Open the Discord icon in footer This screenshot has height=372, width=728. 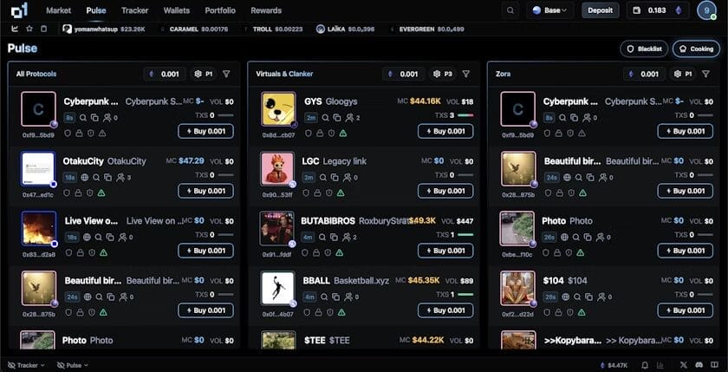tap(699, 365)
